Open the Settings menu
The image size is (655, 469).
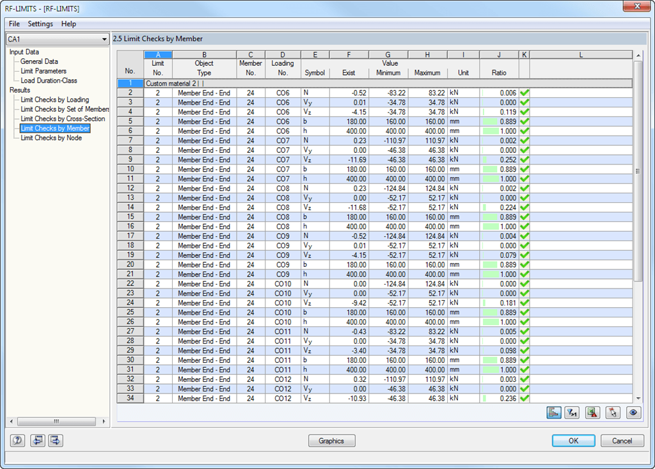[x=40, y=24]
